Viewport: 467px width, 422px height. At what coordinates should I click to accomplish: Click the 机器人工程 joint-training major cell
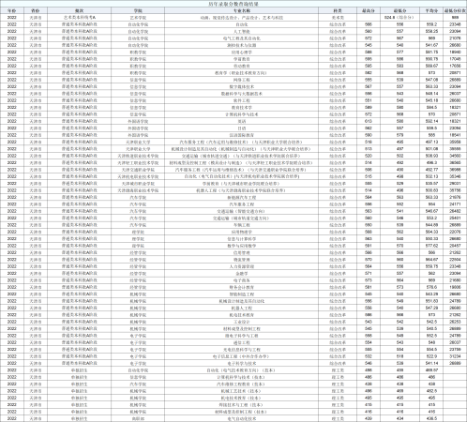[x=241, y=190]
